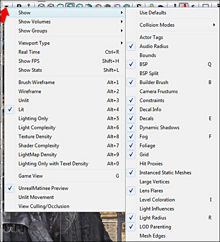Screen dimensions: 220x242
Task: Open the viewport options dropdown triangle
Action: (6, 6)
